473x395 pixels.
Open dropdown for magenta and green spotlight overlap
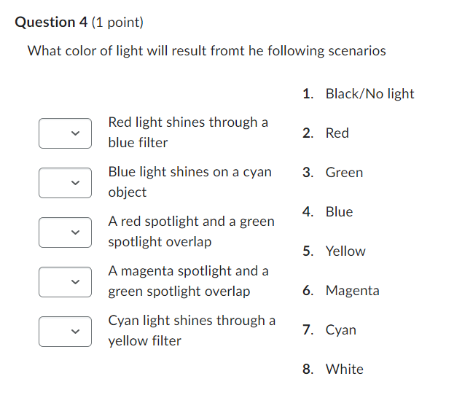pos(65,281)
